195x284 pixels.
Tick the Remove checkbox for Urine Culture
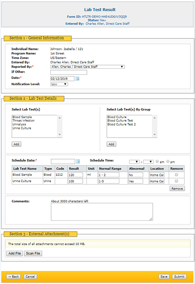pos(176,181)
